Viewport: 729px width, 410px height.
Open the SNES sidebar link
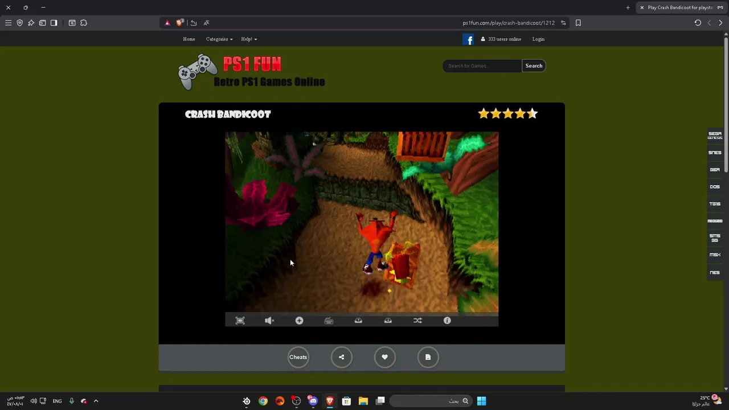point(715,153)
